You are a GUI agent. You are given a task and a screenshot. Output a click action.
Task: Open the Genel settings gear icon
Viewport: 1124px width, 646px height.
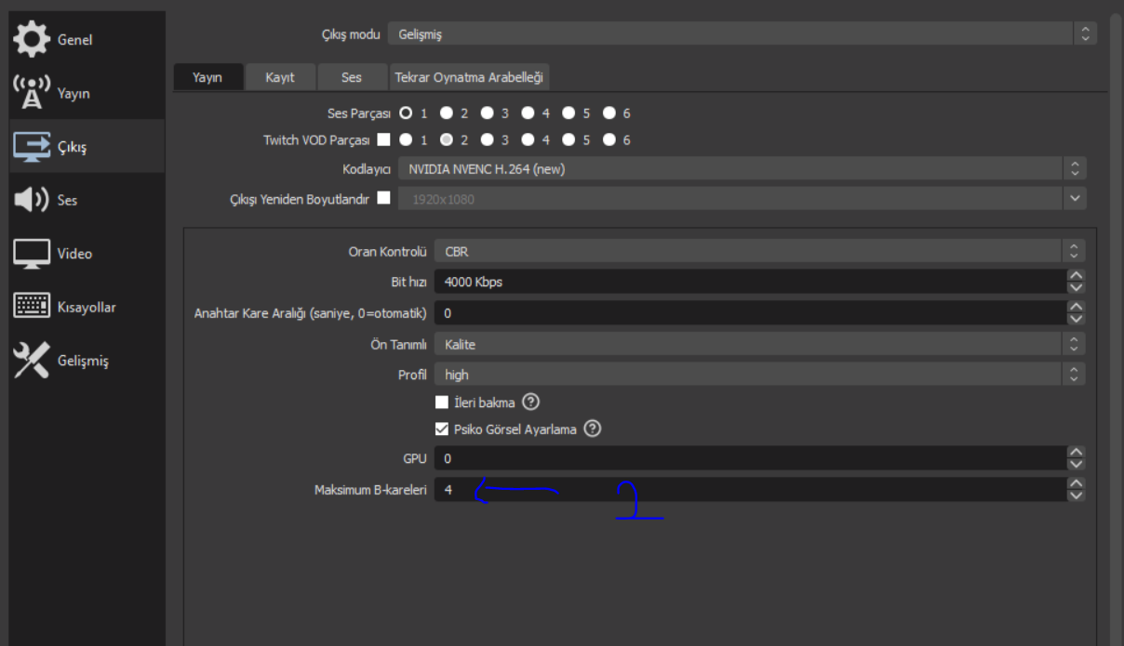32,39
